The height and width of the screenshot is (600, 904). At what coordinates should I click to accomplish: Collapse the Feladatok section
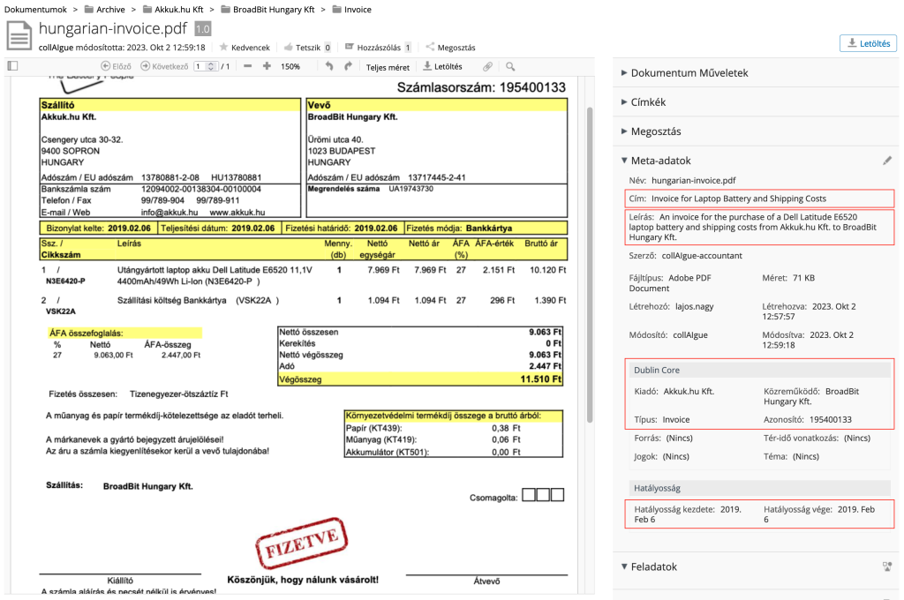click(649, 566)
